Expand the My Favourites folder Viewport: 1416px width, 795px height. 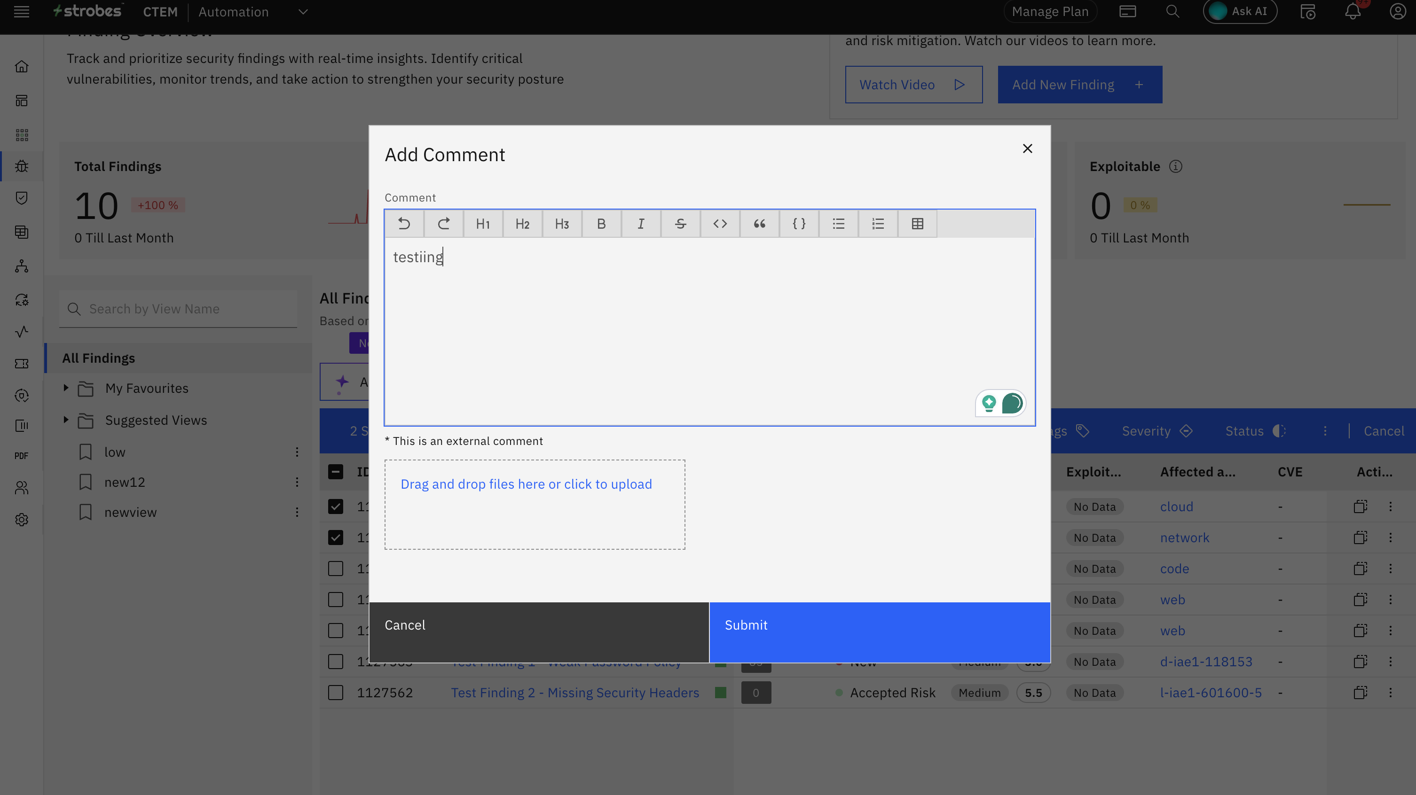pyautogui.click(x=66, y=388)
